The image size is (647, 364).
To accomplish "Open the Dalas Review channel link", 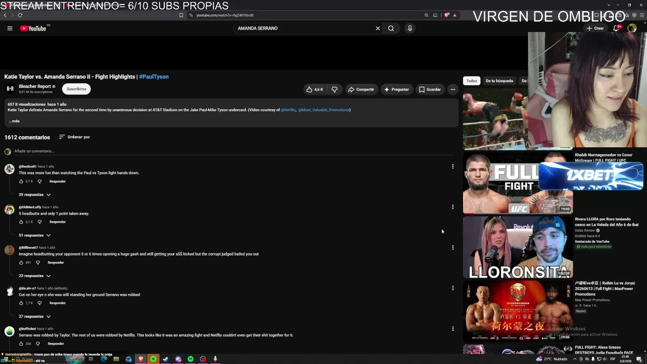I will [585, 231].
